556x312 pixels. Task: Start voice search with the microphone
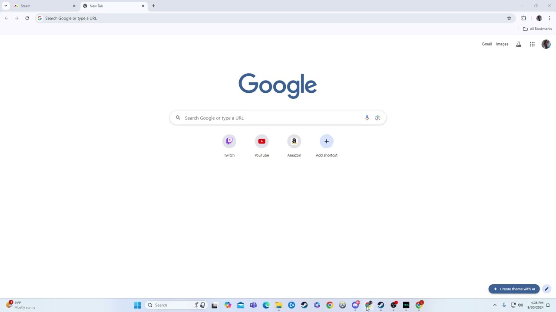(x=367, y=118)
